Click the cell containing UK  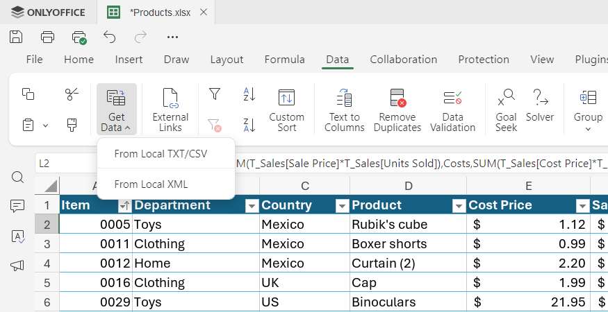(x=305, y=282)
